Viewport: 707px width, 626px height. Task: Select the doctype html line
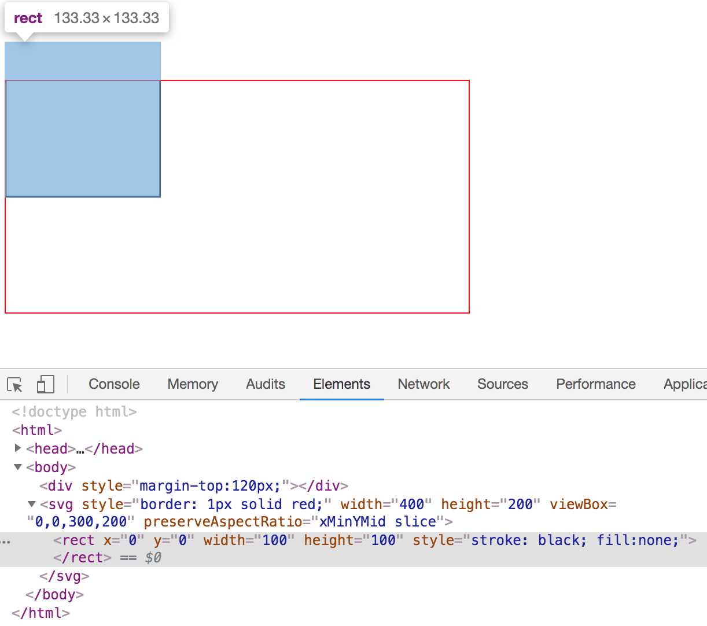tap(74, 412)
